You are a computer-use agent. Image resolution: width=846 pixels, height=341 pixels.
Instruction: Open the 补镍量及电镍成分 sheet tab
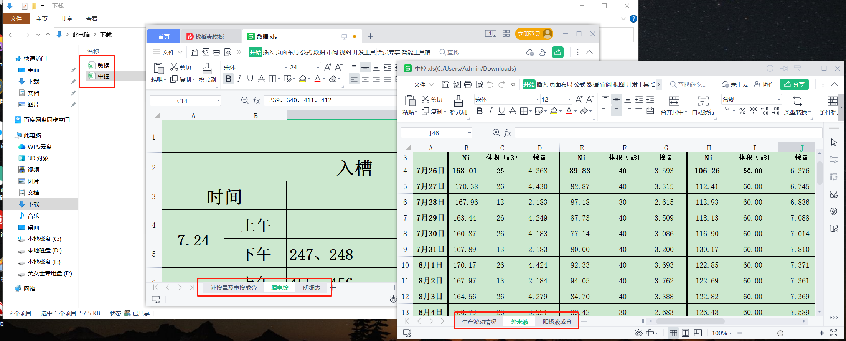233,288
